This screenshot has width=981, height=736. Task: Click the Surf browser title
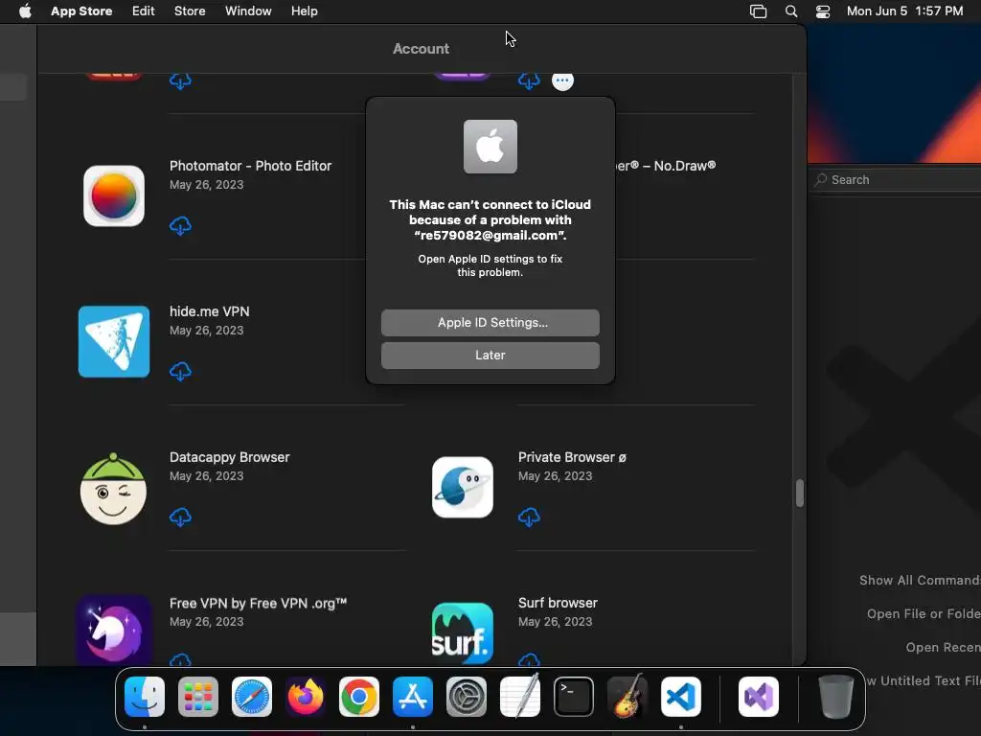558,603
